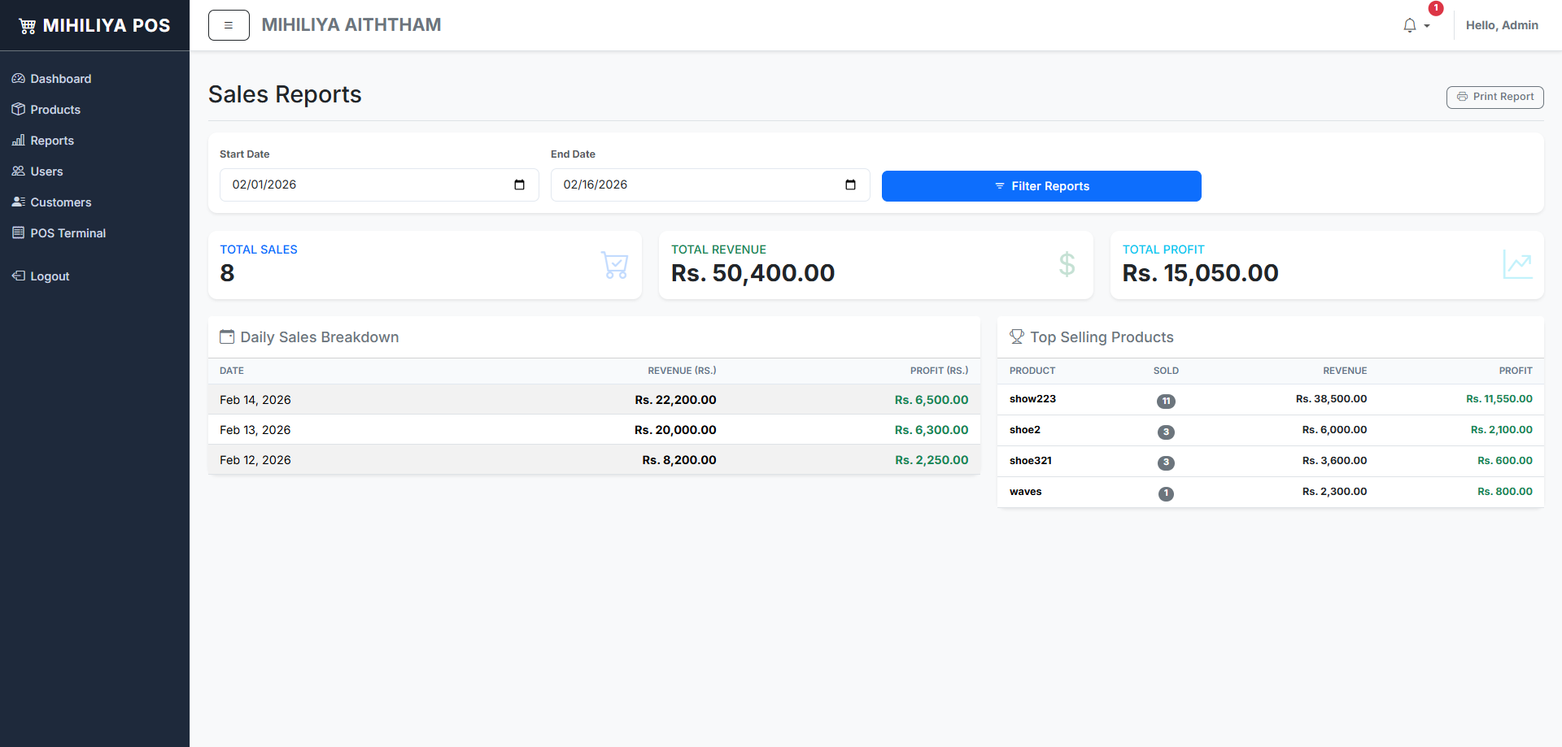
Task: Click revenue Rs. 8,200.00
Action: 679,460
